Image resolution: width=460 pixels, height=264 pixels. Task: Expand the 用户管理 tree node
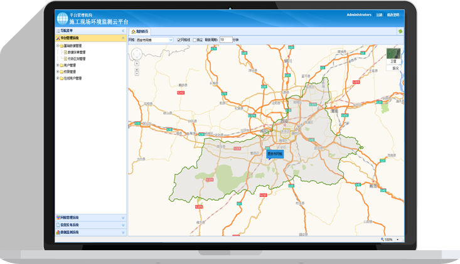[x=58, y=65]
